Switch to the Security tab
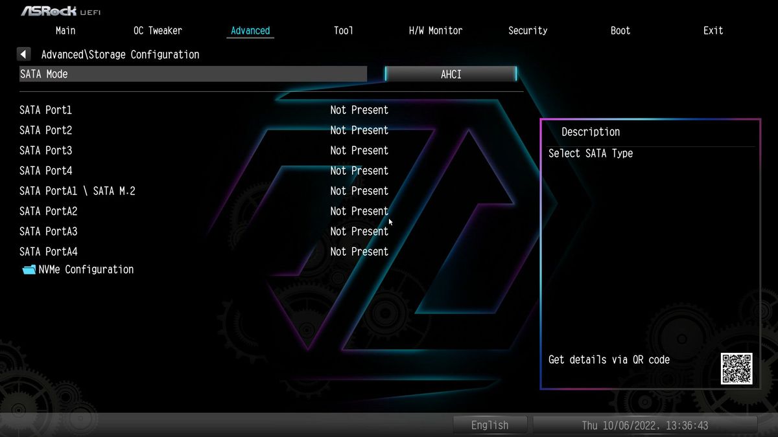The height and width of the screenshot is (437, 778). point(528,30)
